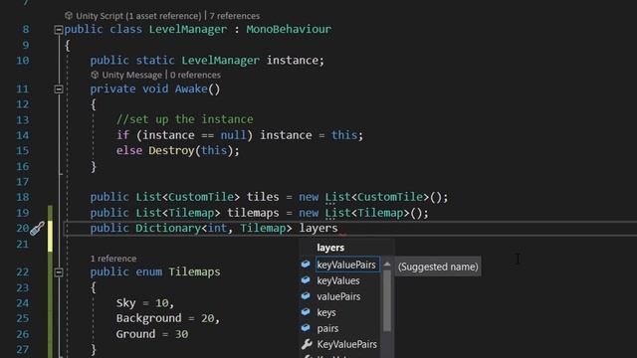Screen dimensions: 637x358
Task: Pick the KeyValuePairs property suggestion
Action: (x=347, y=344)
